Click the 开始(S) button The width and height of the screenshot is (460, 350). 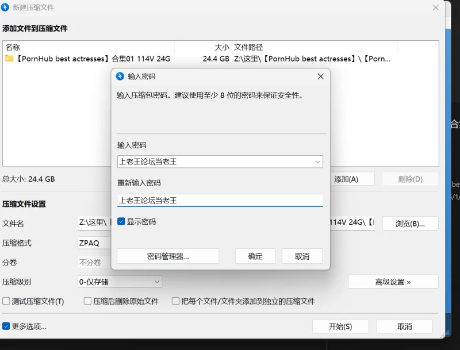340,326
